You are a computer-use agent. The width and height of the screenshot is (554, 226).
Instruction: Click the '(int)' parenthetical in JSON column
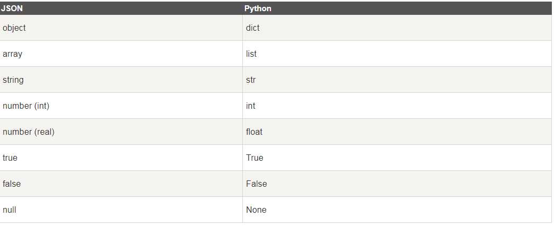(x=42, y=106)
